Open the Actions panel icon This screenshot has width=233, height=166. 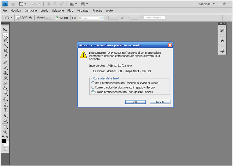(222, 31)
